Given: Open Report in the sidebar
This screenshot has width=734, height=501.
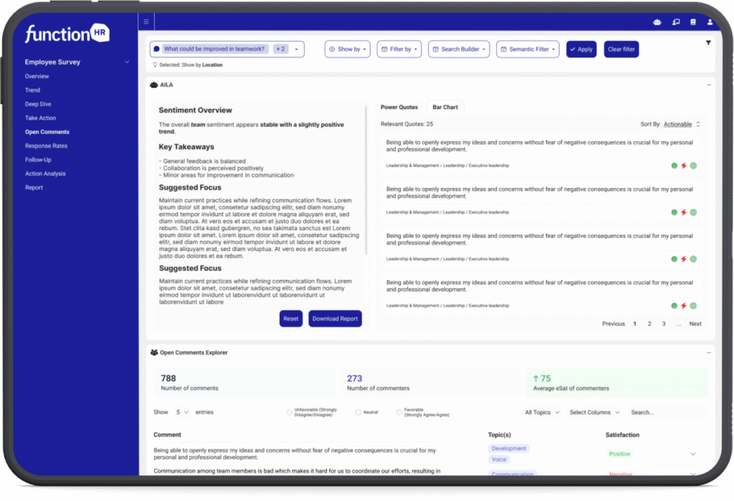Looking at the screenshot, I should click(x=34, y=187).
